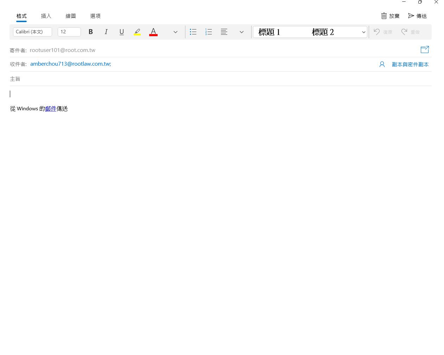This screenshot has height=355, width=444.
Task: Expand the heading styles gallery
Action: pos(364,32)
